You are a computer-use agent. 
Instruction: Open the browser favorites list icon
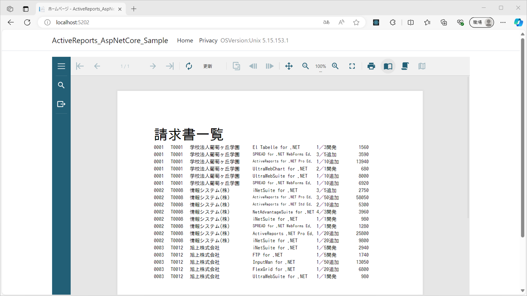coord(427,22)
